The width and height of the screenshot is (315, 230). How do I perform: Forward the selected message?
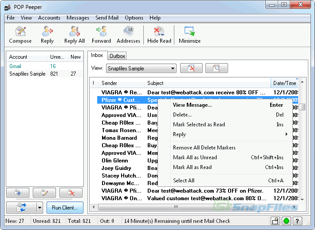point(101,35)
